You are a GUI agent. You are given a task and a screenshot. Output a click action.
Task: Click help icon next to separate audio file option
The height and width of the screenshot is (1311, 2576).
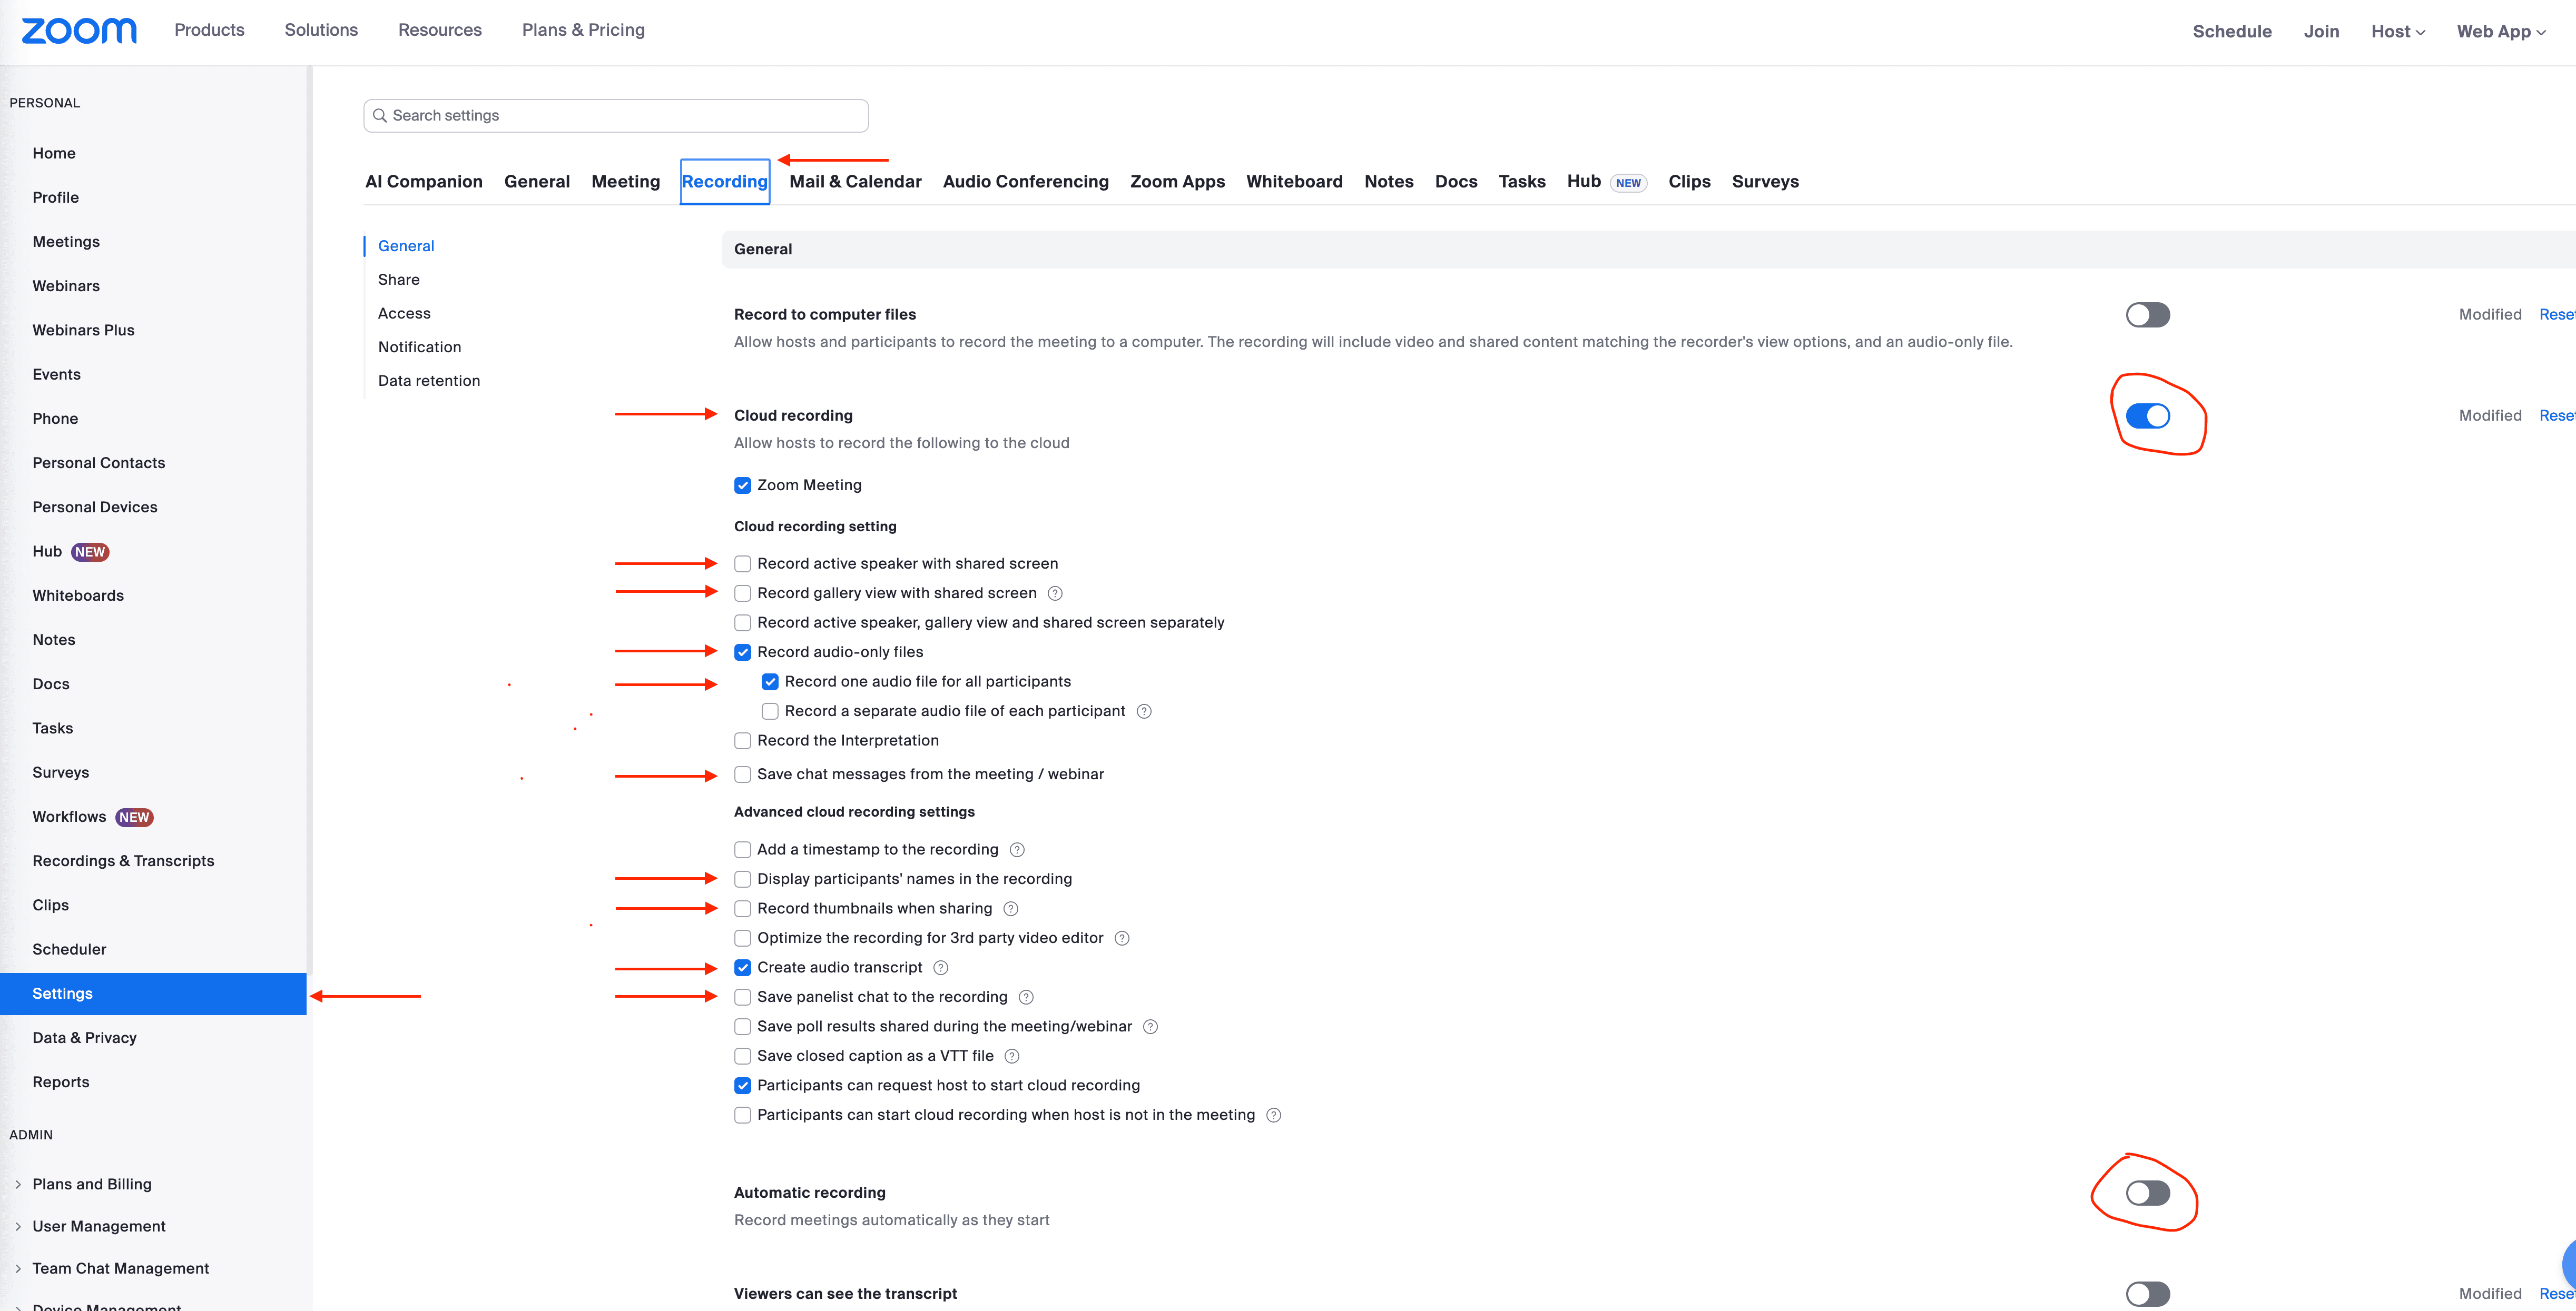1145,711
